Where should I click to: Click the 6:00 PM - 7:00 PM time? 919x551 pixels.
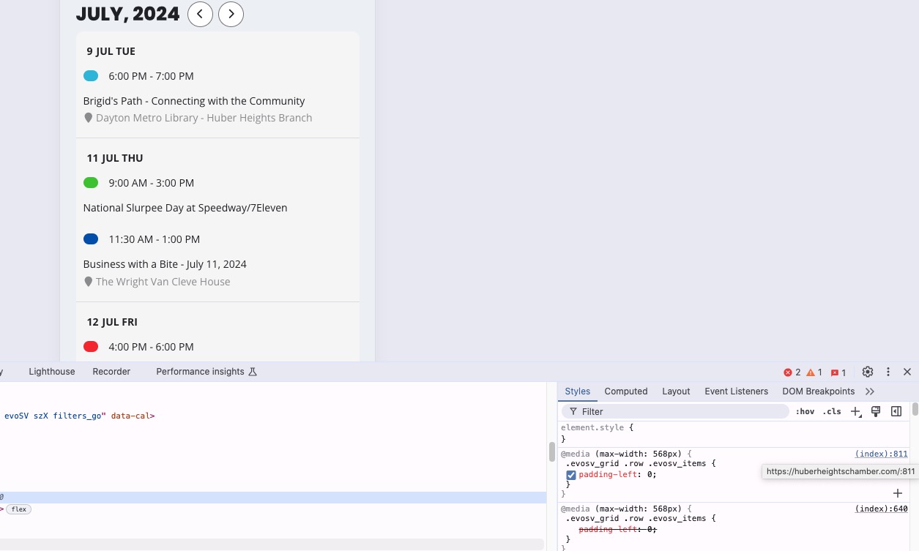152,76
